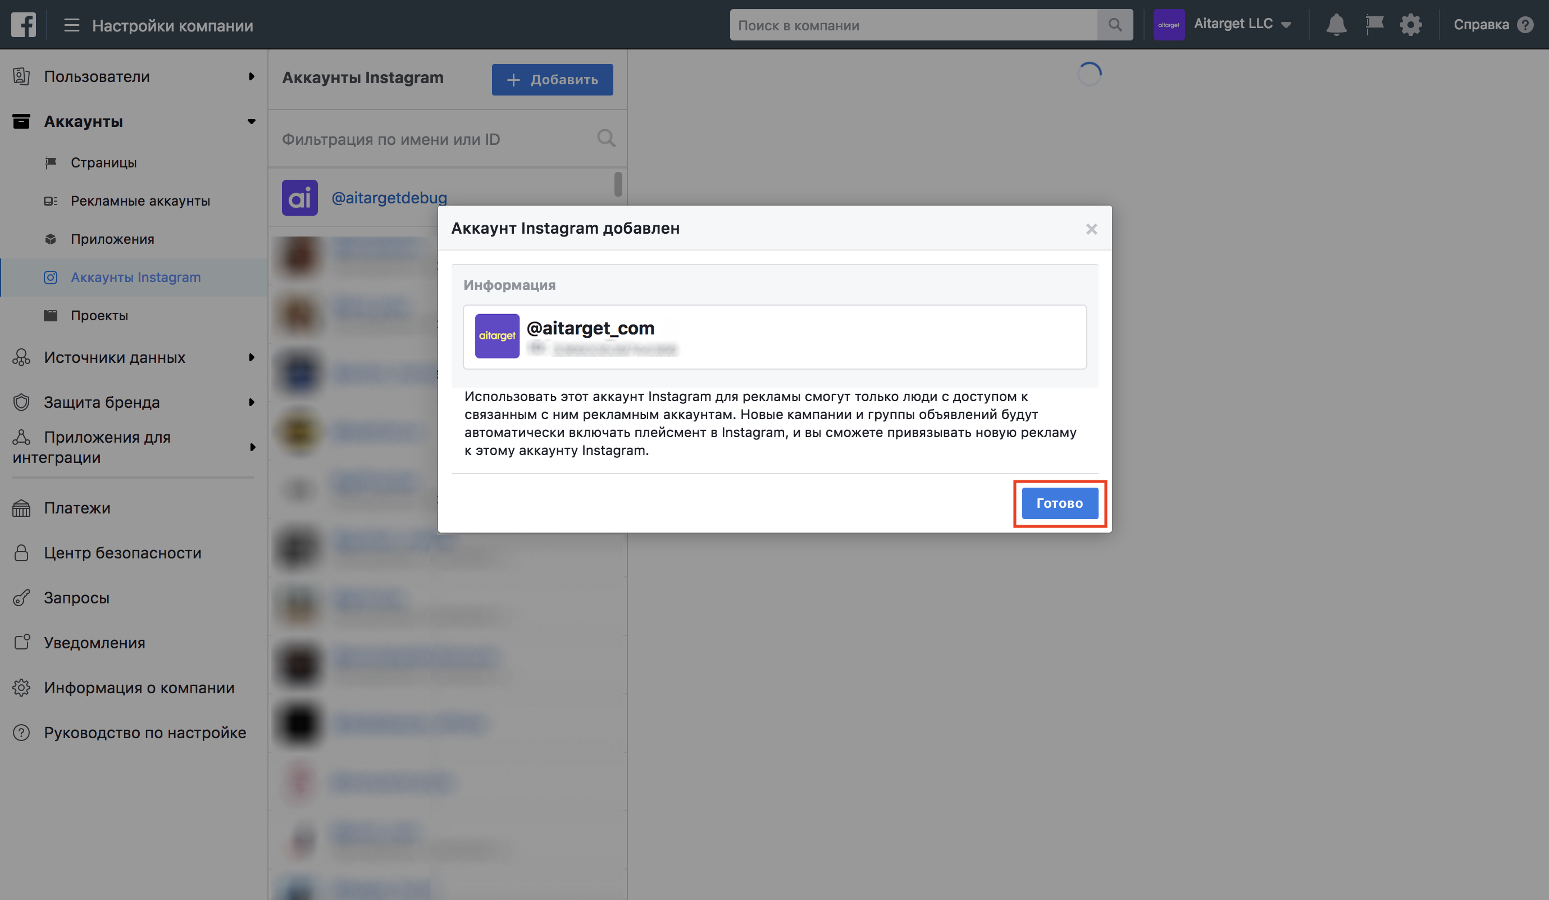Click the Источники данных icon

point(21,358)
